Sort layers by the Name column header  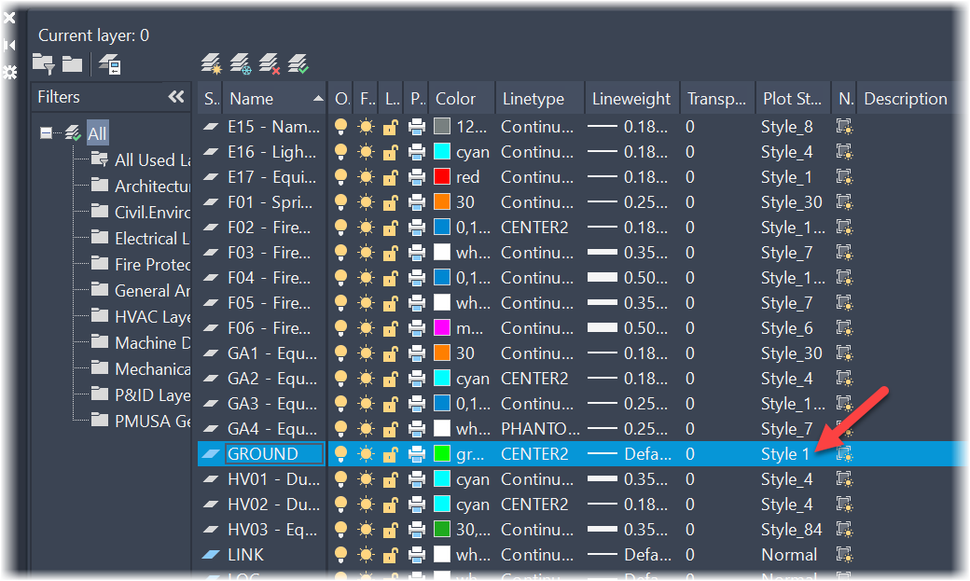[274, 98]
